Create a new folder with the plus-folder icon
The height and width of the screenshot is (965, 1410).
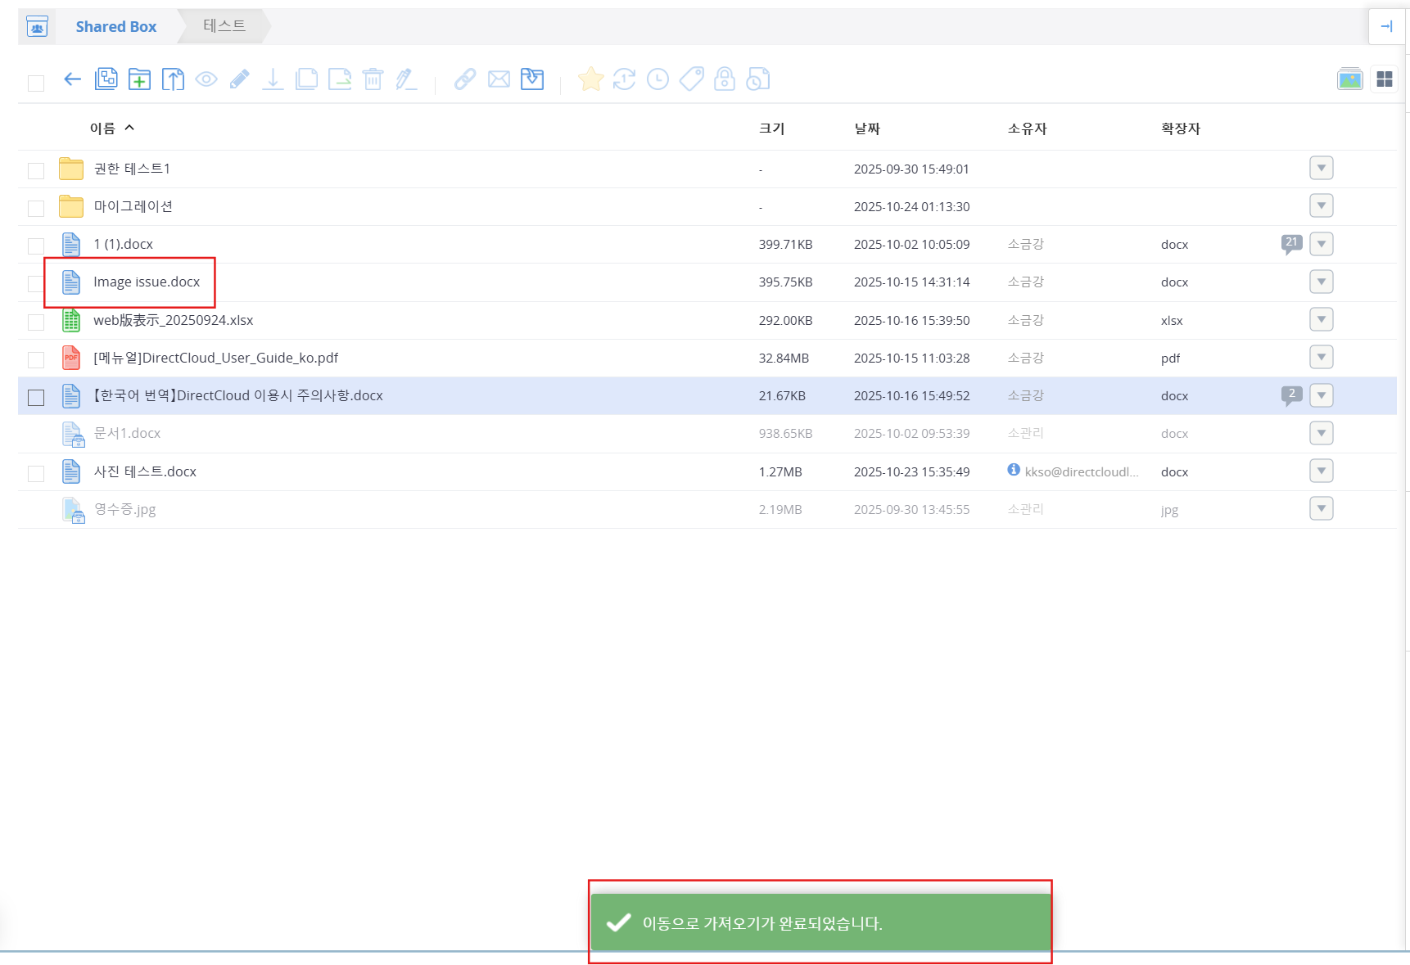139,79
